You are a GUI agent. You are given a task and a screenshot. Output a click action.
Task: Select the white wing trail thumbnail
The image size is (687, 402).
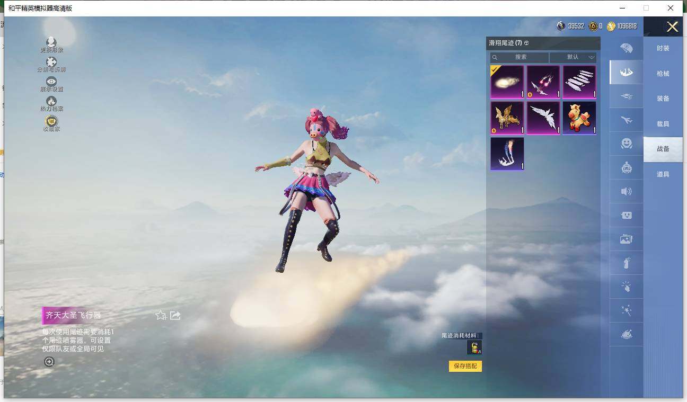point(543,118)
